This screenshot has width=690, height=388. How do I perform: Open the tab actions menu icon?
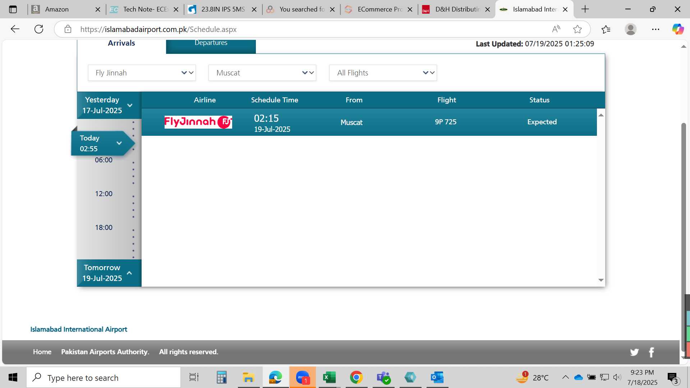click(x=13, y=9)
